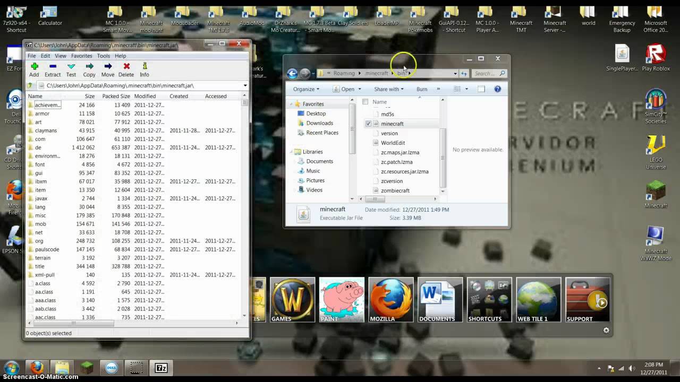Click the dock settings gear icon
The height and width of the screenshot is (382, 680).
pyautogui.click(x=606, y=330)
